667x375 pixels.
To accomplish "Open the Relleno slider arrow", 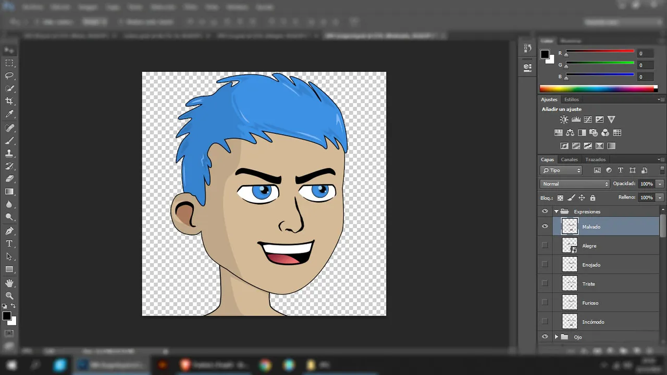I will coord(660,198).
